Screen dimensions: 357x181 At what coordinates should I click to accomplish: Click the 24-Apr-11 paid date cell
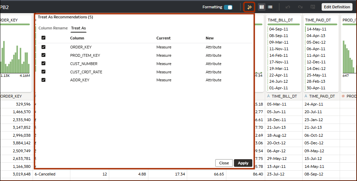[x=321, y=104]
